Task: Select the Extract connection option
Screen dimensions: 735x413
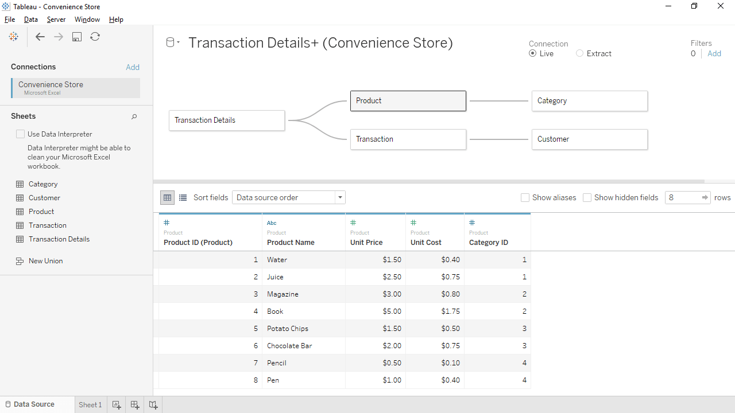Action: point(579,53)
